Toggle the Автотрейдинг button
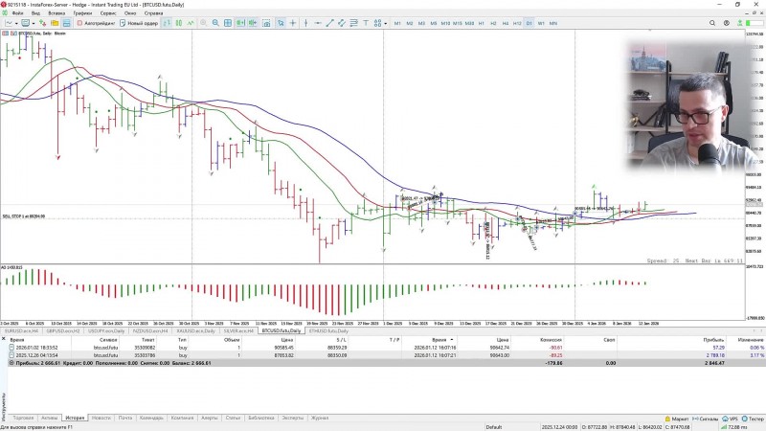The height and width of the screenshot is (431, 766). [x=97, y=23]
